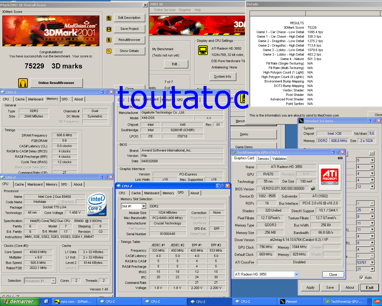Open Internet Explorer from quick launch
The height and width of the screenshot is (306, 382).
coord(46,302)
